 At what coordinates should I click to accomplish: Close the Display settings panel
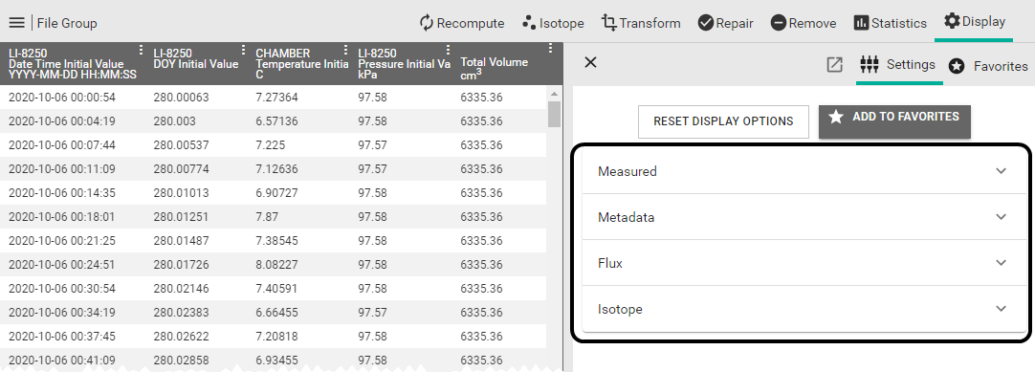click(x=591, y=62)
